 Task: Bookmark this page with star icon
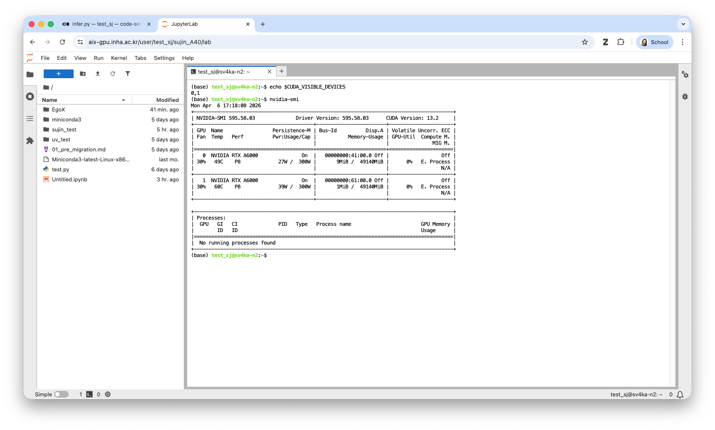(x=585, y=42)
